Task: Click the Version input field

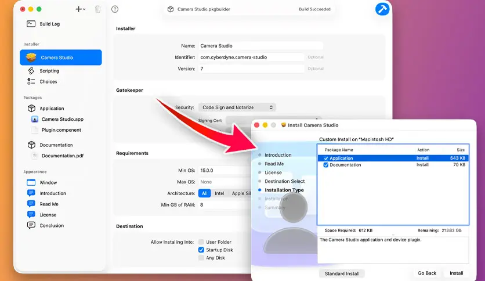Action: click(x=251, y=69)
